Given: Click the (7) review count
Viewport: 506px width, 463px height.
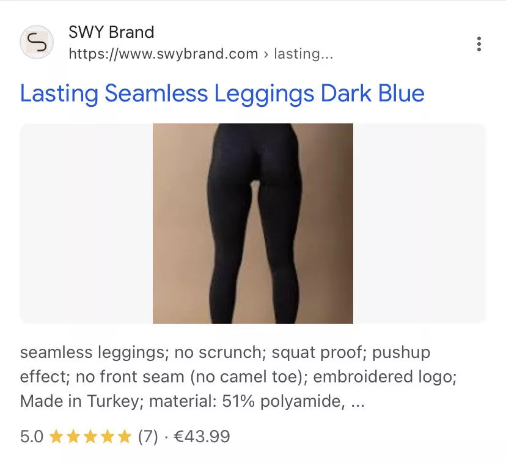Looking at the screenshot, I should click(x=148, y=437).
